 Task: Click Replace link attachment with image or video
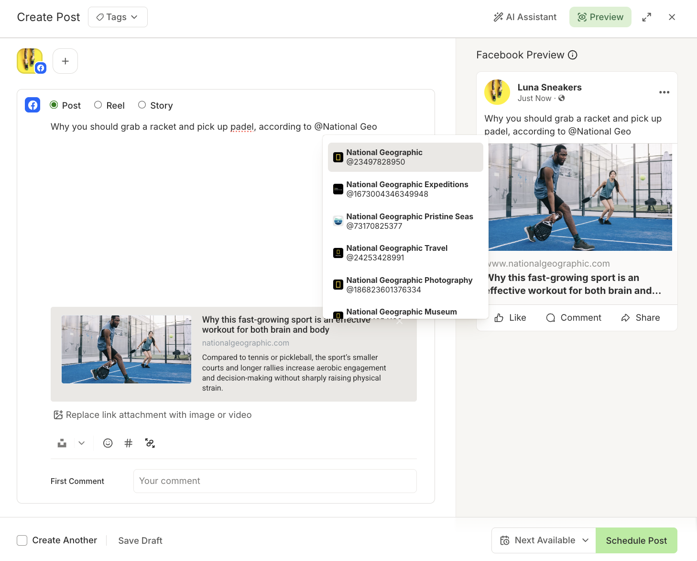click(152, 415)
